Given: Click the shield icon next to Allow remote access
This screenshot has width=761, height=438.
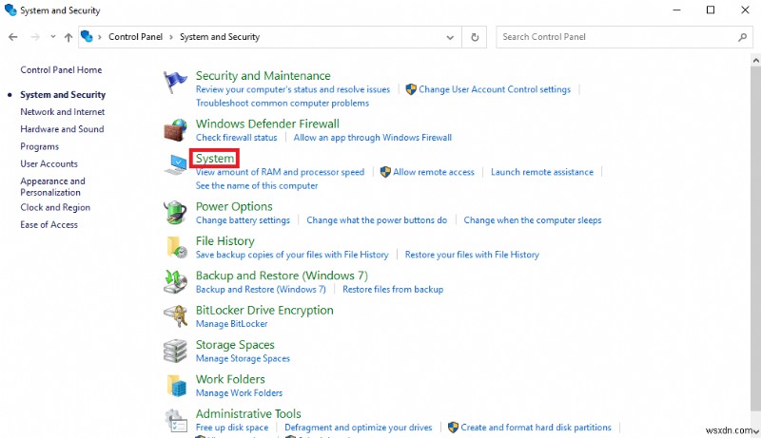Looking at the screenshot, I should 385,172.
